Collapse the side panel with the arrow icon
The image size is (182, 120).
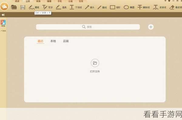tap(3, 15)
